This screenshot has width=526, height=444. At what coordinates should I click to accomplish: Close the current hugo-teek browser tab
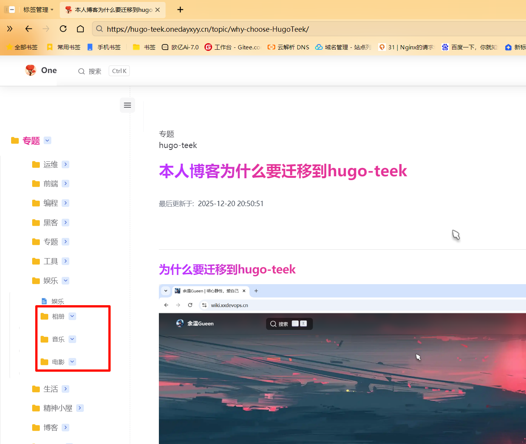pyautogui.click(x=158, y=10)
